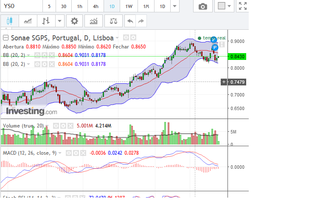The width and height of the screenshot is (326, 204).
Task: Click the Volume (true, 20) label
Action: [23, 126]
